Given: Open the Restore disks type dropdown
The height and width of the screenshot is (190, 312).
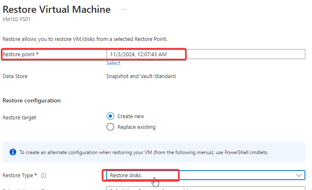Looking at the screenshot, I should 205,176.
